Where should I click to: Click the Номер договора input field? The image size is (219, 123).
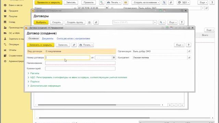(x=67, y=58)
